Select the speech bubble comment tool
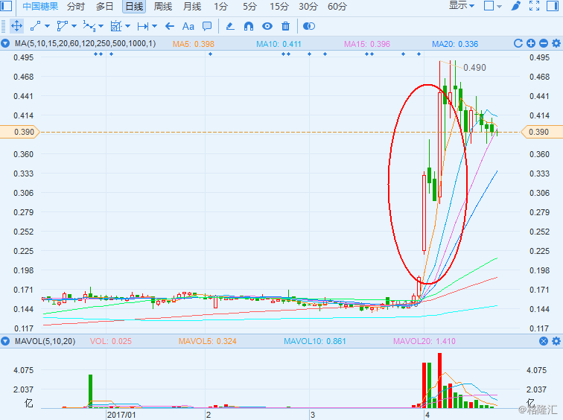 [207, 26]
